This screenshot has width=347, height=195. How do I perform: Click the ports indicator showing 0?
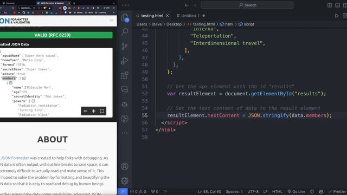coord(155,191)
